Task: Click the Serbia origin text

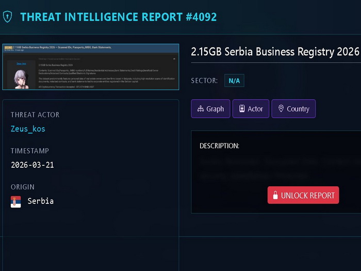Action: (x=41, y=201)
